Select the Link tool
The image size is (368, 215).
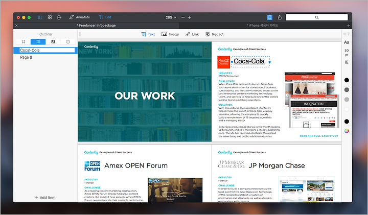[x=192, y=34]
